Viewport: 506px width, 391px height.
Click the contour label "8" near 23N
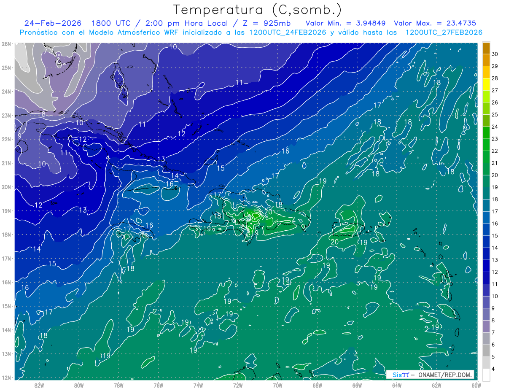point(43,114)
